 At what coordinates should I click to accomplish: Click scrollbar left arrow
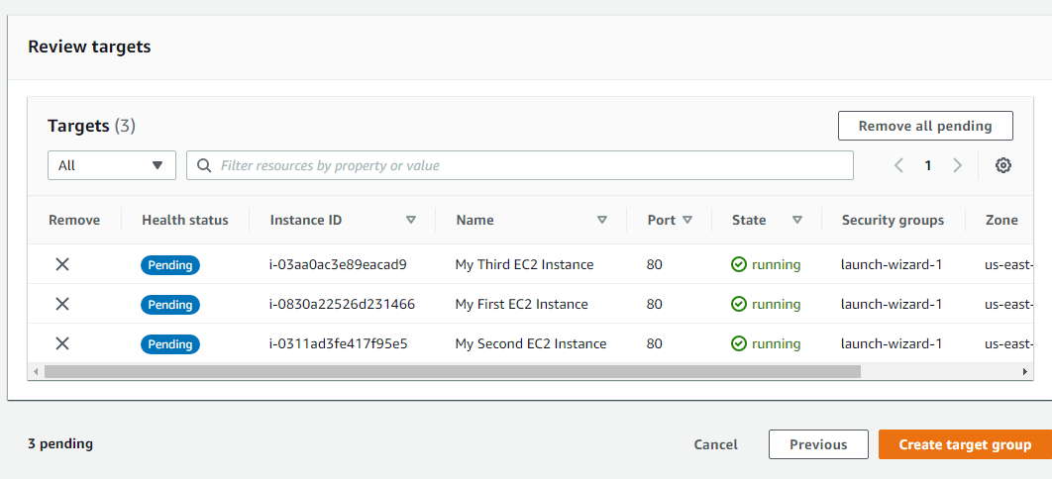[35, 371]
